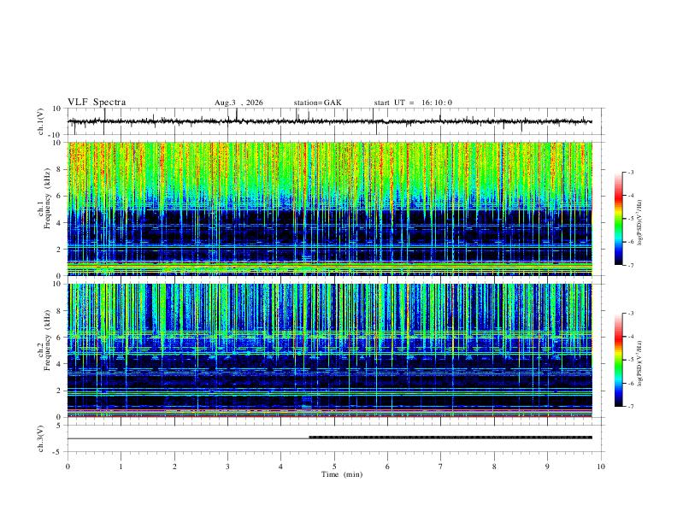677x523 pixels.
Task: Click the ch.3 thick signal bar after step
Action: click(450, 438)
